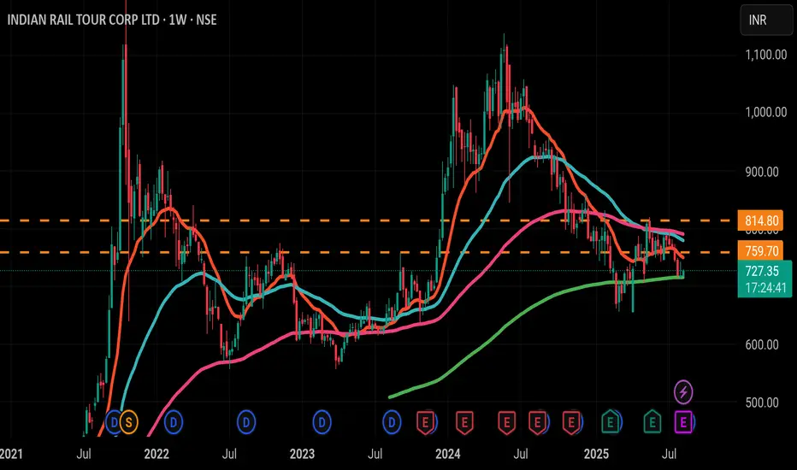The width and height of the screenshot is (797, 470).
Task: Click the 2025 time axis label
Action: click(x=596, y=455)
